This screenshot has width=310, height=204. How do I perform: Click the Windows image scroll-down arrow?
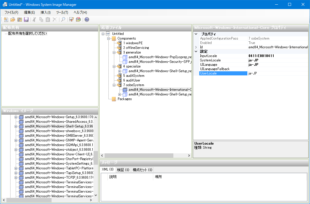(x=96, y=195)
